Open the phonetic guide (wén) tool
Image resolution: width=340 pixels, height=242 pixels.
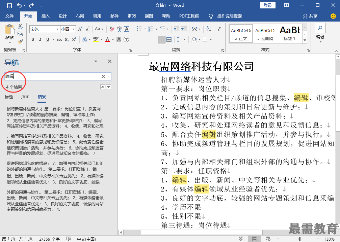(x=119, y=29)
